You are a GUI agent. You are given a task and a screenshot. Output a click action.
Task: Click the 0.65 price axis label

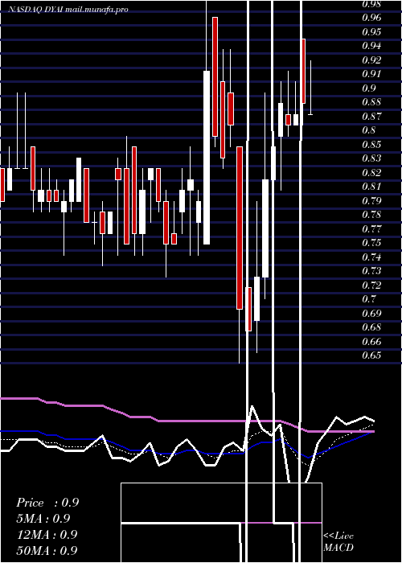tap(371, 355)
